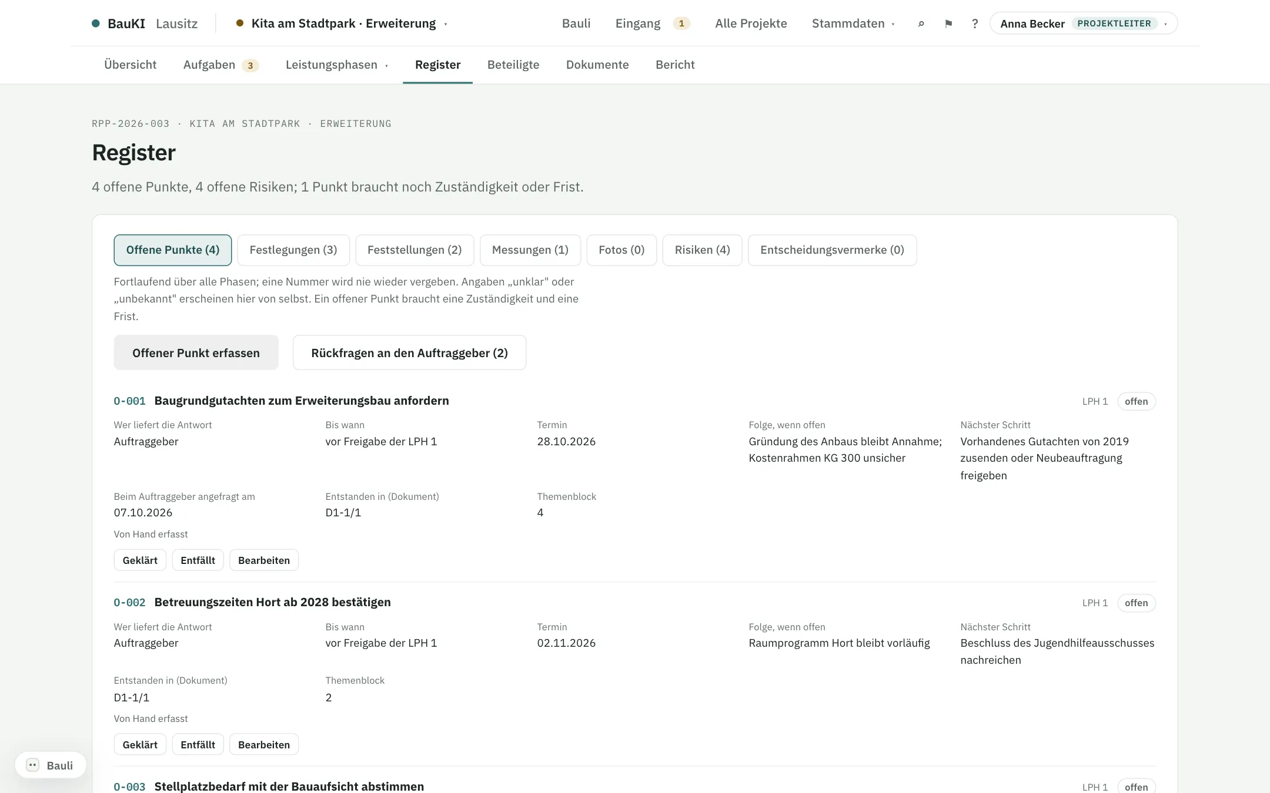
Task: Open title Stellplatzbedarf mit der Bauaufsicht abstimmen
Action: (x=289, y=786)
